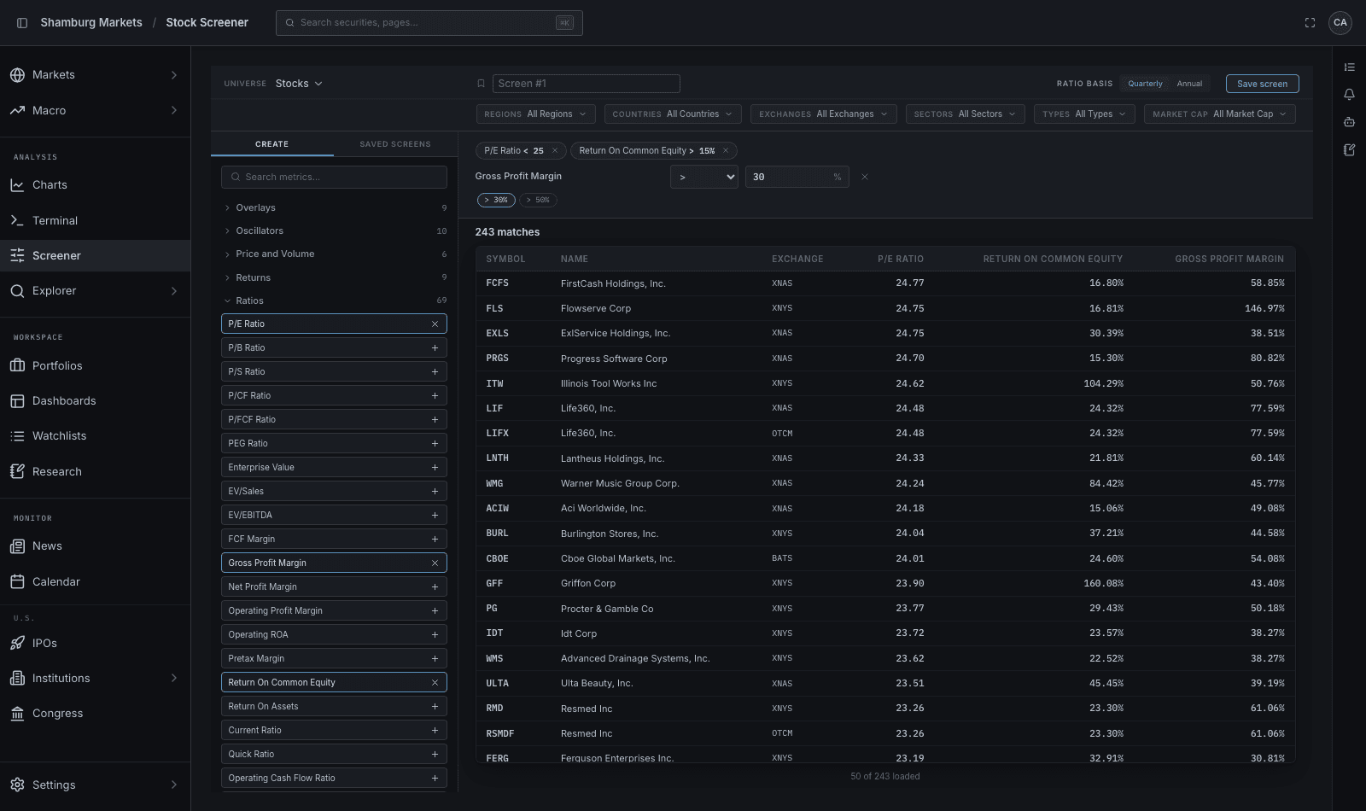Deselect Return On Common Equity in list
Screen dimensions: 1366x811
pos(435,683)
